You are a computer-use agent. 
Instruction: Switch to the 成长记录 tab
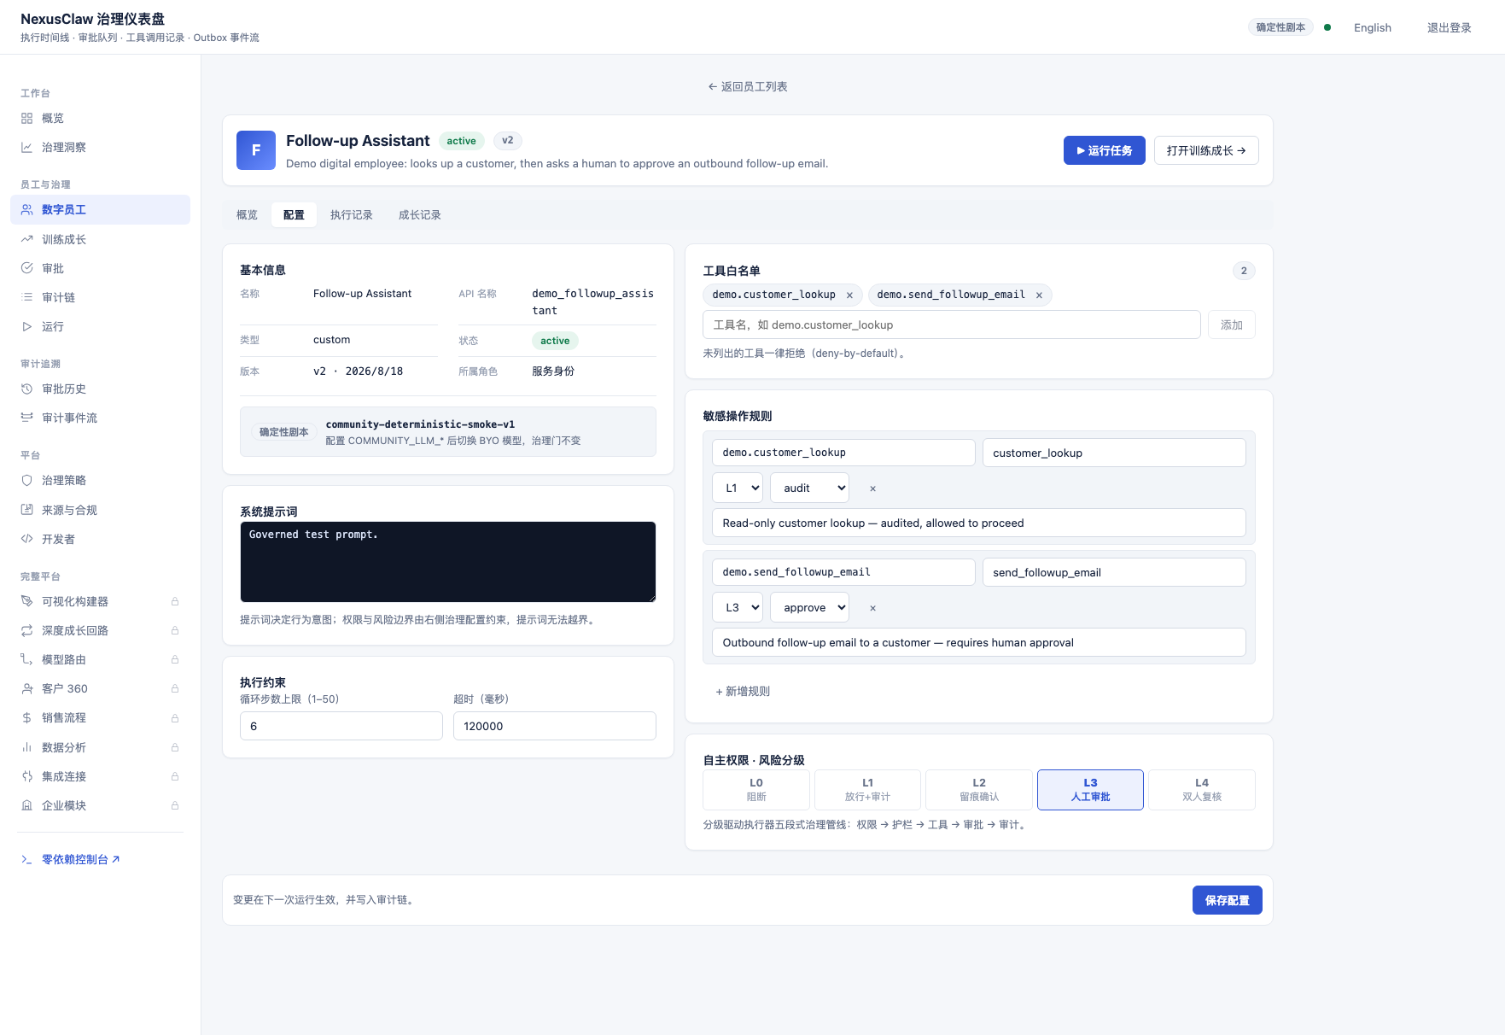[x=420, y=215]
